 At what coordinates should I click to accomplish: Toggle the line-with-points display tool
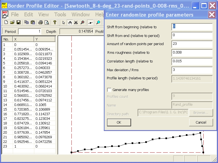click(90, 23)
